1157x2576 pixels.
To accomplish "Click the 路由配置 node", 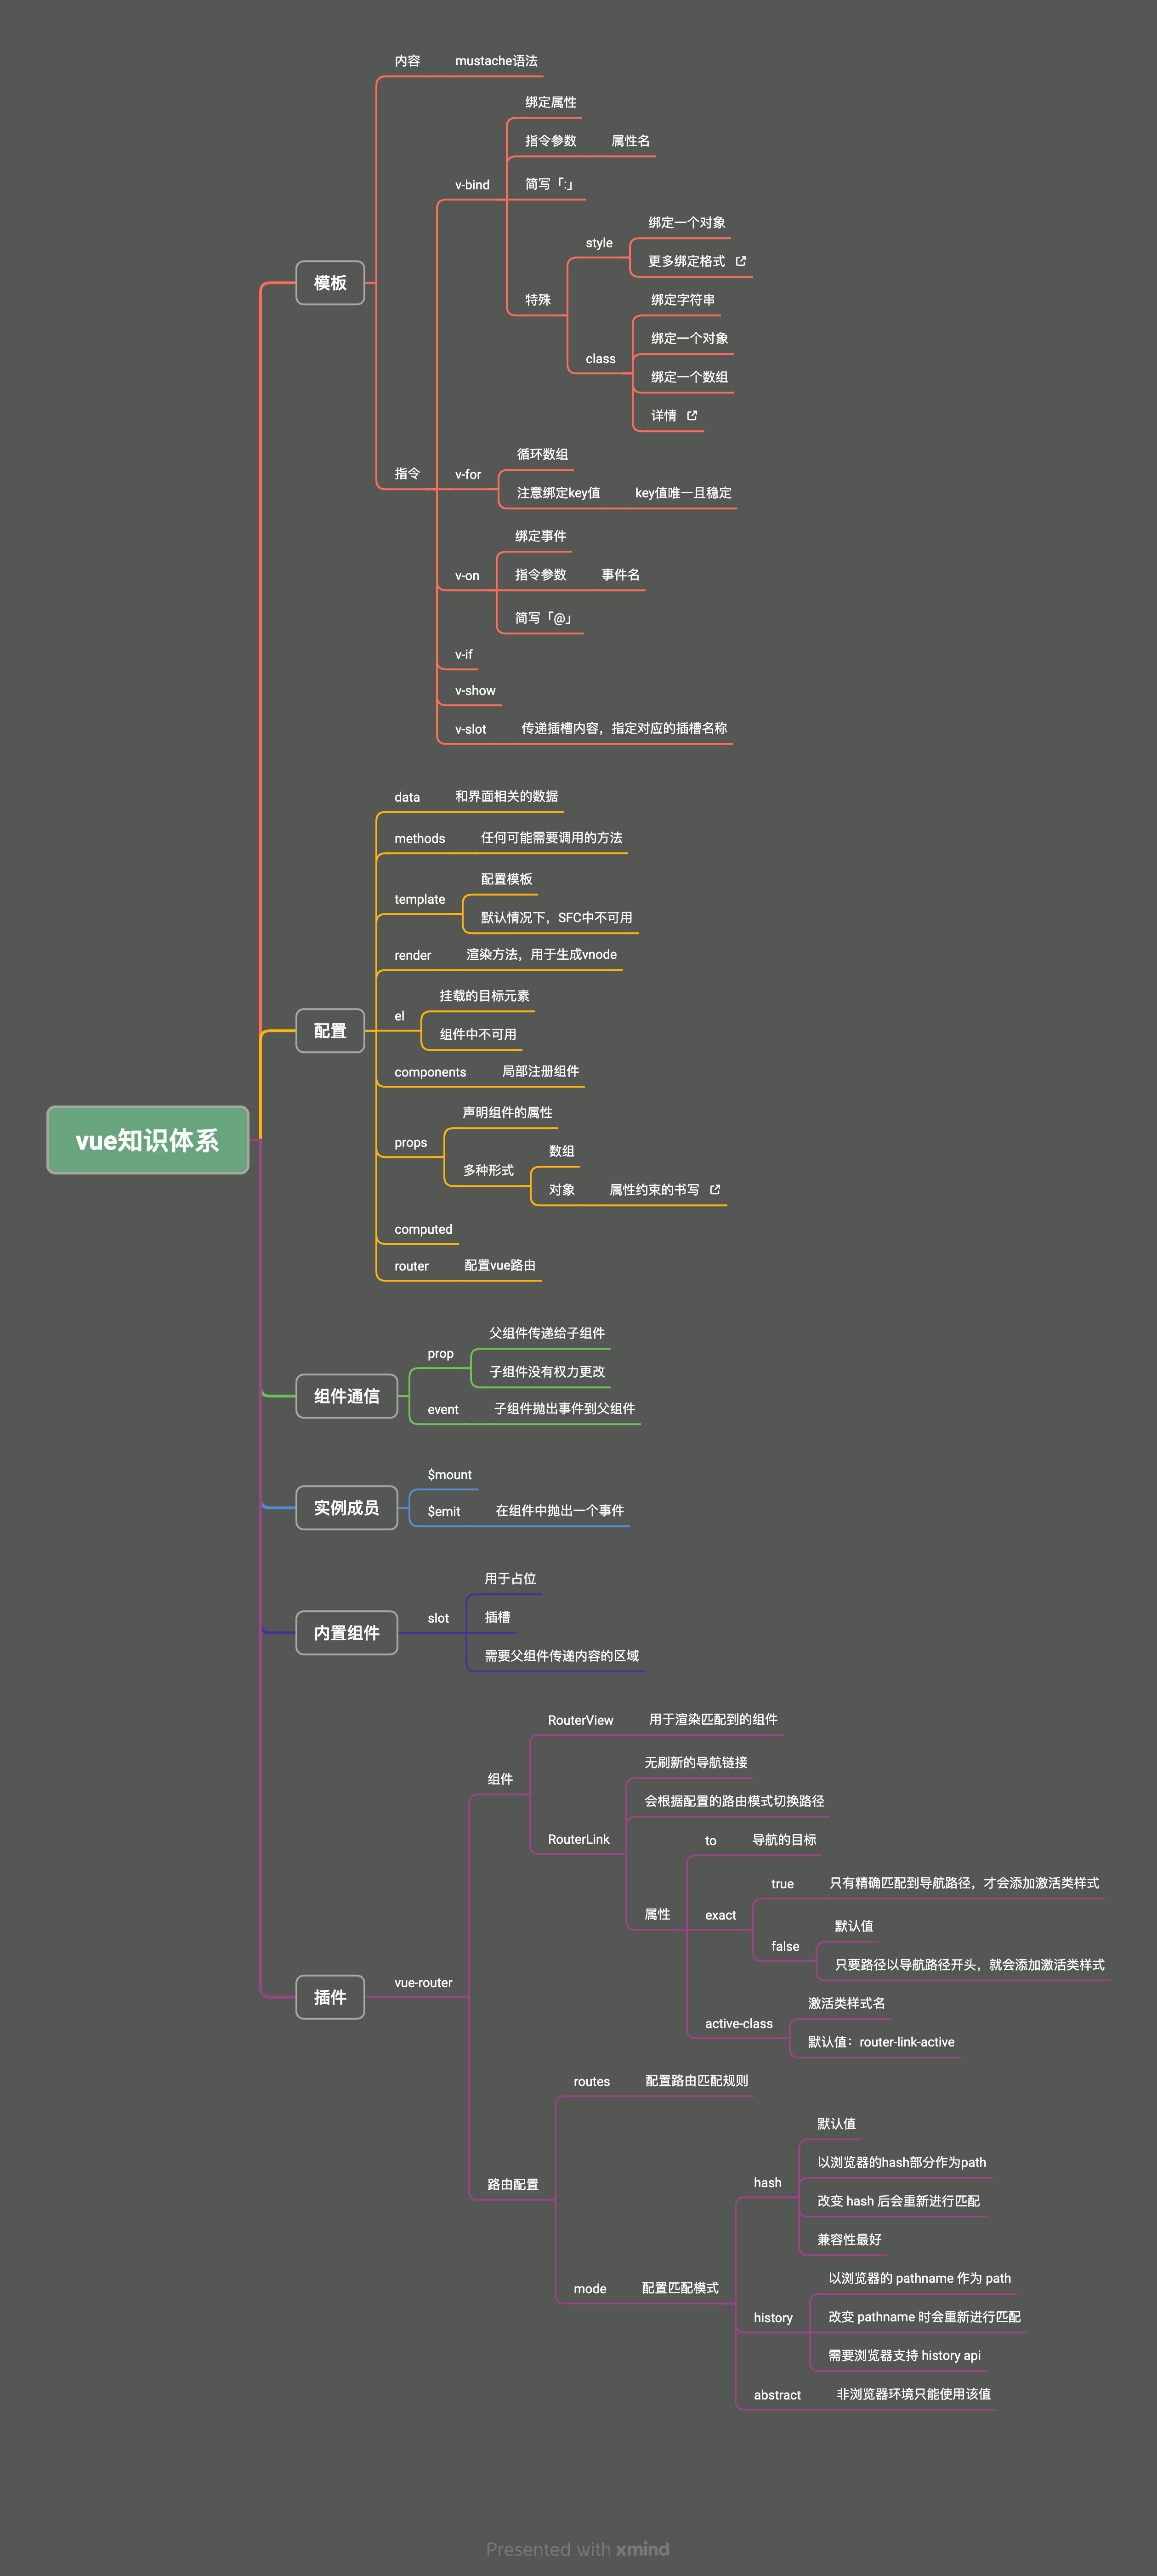I will 513,2185.
